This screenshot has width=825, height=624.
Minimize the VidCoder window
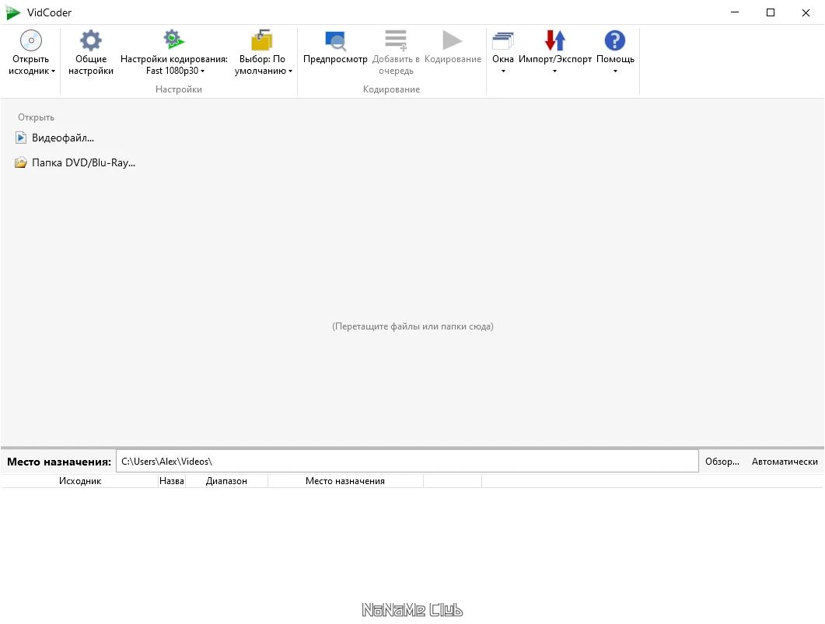click(735, 12)
